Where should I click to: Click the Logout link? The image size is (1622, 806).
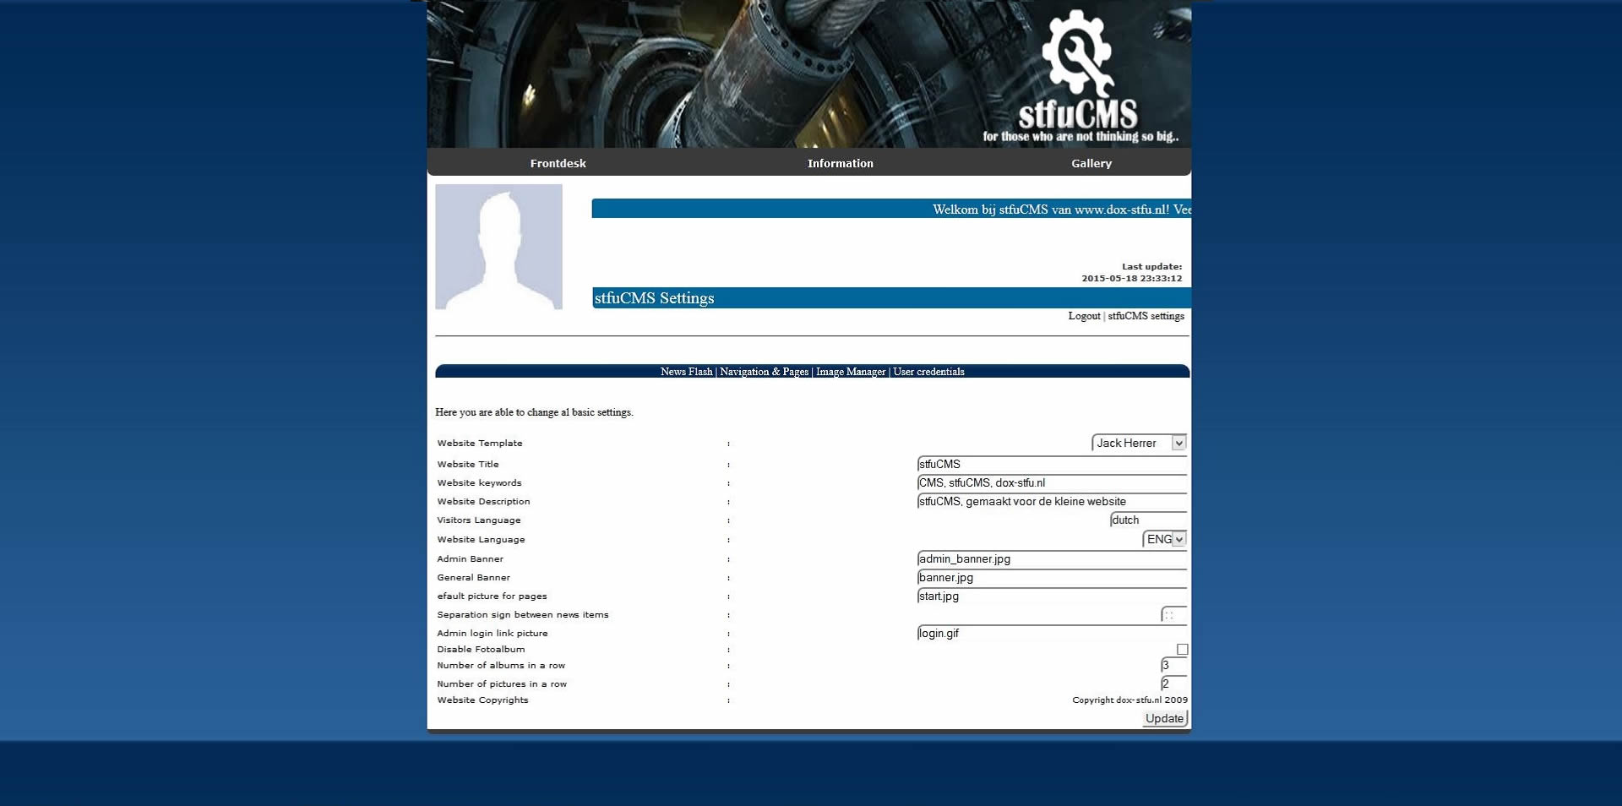click(x=1084, y=316)
